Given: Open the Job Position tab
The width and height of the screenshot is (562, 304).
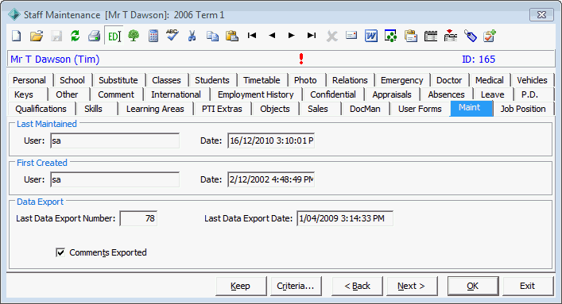Looking at the screenshot, I should (523, 109).
